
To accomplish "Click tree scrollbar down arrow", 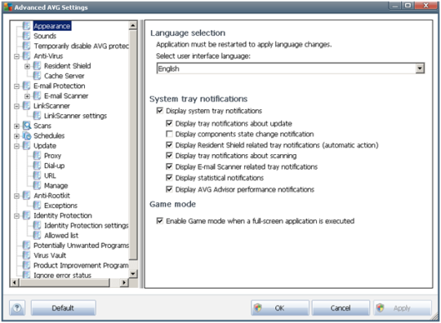I will pos(133,273).
